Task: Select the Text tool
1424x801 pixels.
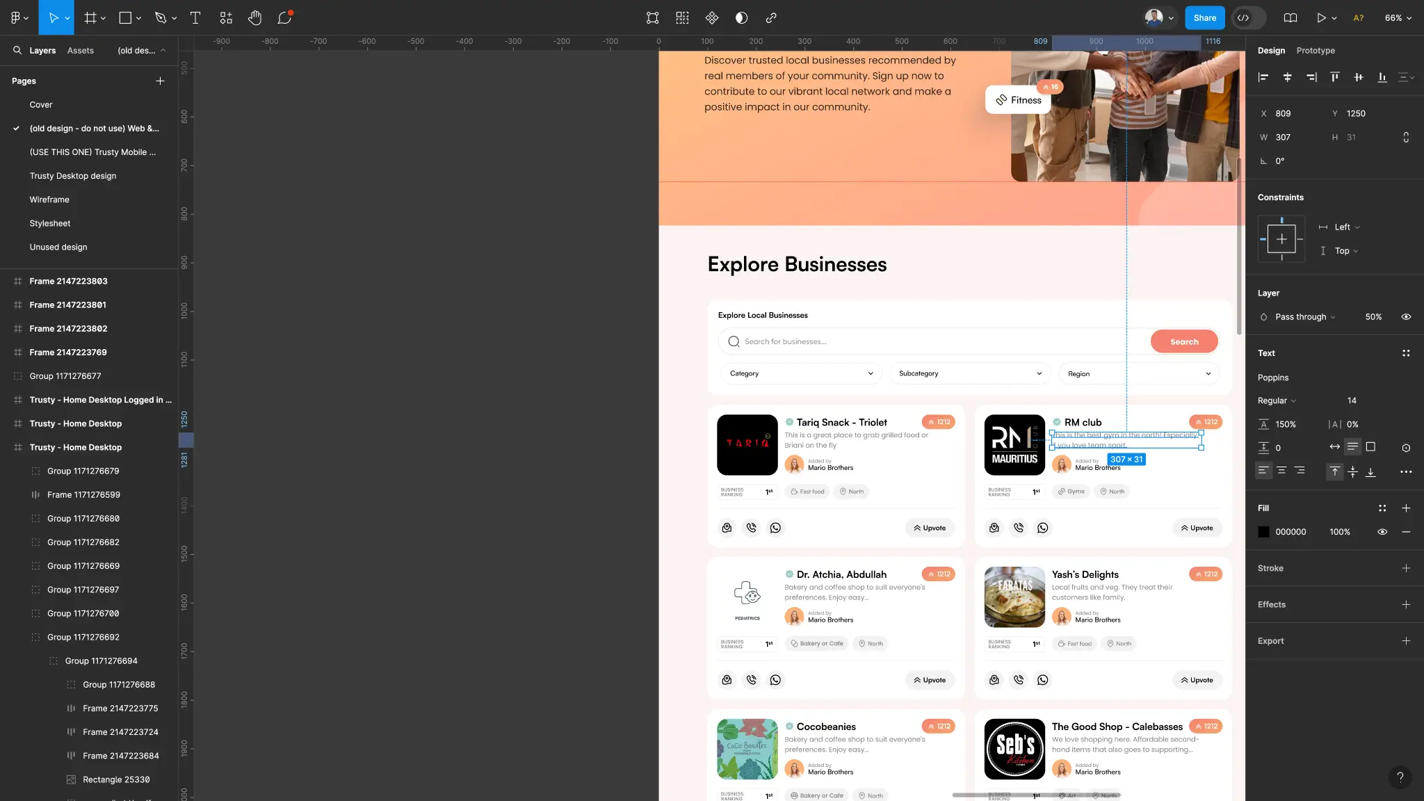Action: pyautogui.click(x=195, y=18)
